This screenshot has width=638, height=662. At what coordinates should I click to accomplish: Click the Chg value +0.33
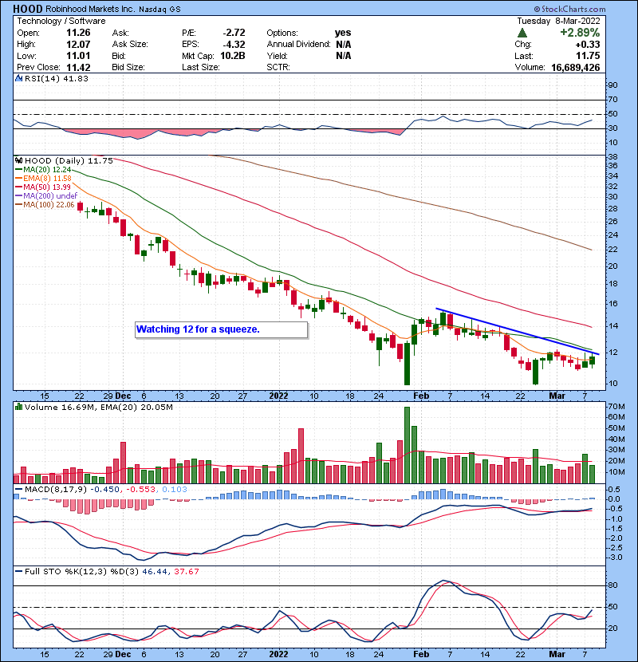[x=588, y=44]
